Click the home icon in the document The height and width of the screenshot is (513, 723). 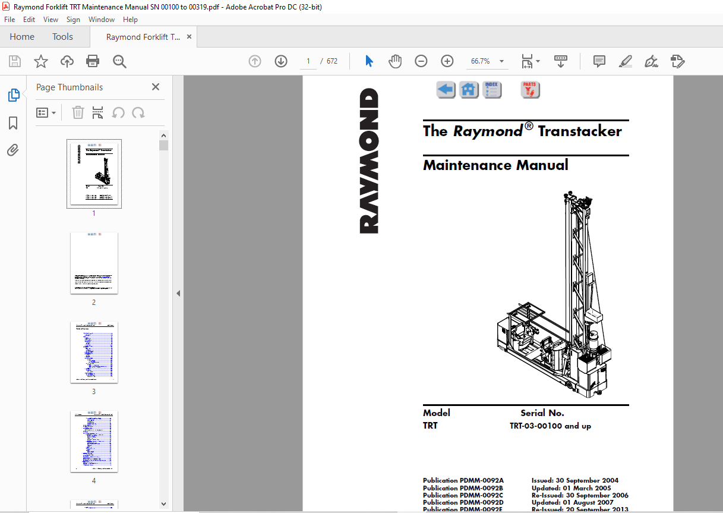[x=469, y=90]
